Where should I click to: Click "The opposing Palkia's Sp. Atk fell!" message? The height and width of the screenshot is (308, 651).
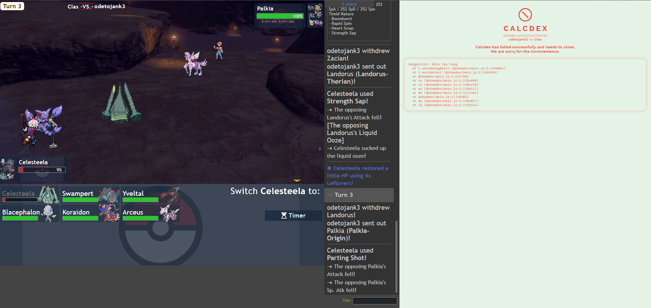tap(356, 286)
